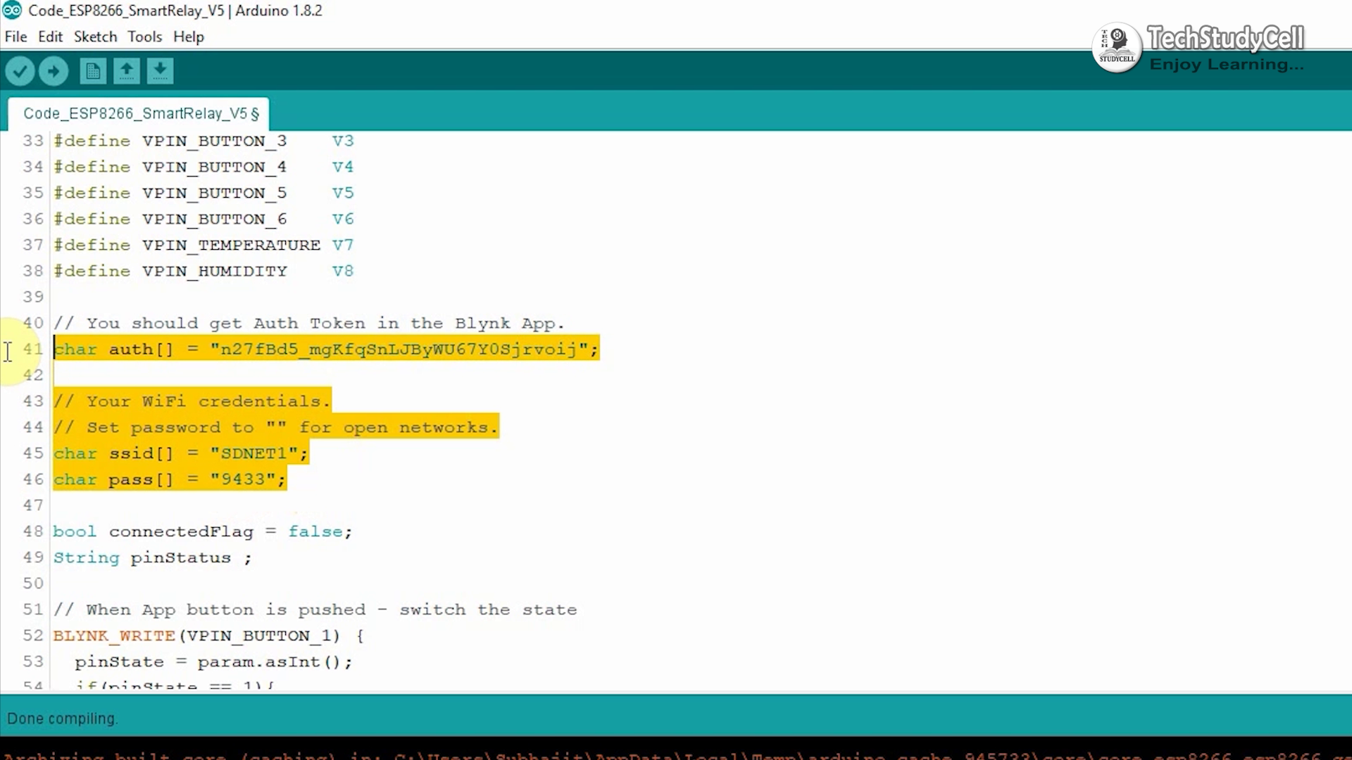1352x760 pixels.
Task: Open the Sketch menu
Action: (95, 37)
